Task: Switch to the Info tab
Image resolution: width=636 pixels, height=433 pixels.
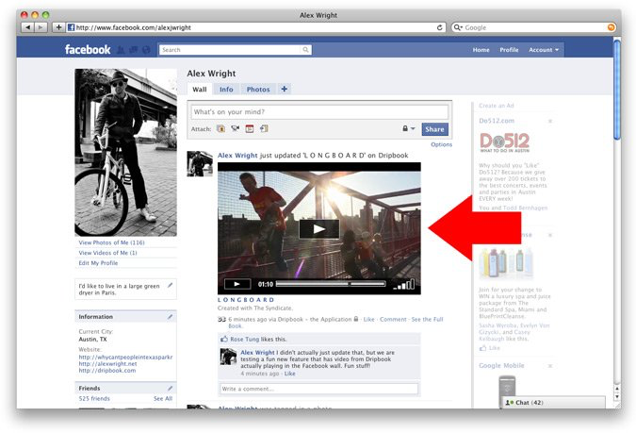Action: click(226, 90)
